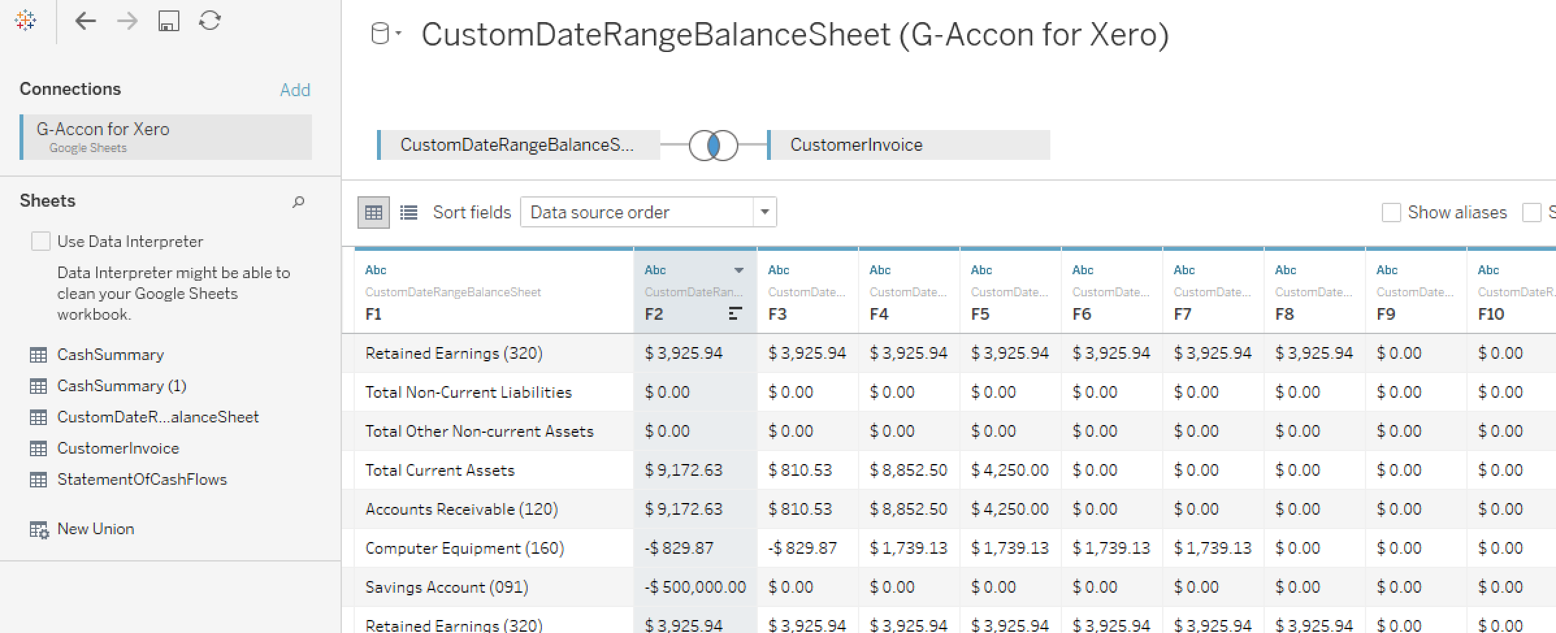Viewport: 1556px width, 633px height.
Task: Change the F7 column Abc data type
Action: pos(1184,270)
